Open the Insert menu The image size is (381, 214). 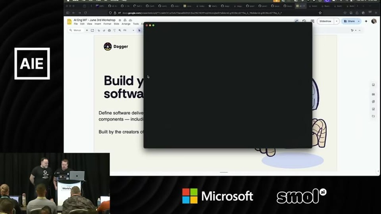coord(98,24)
